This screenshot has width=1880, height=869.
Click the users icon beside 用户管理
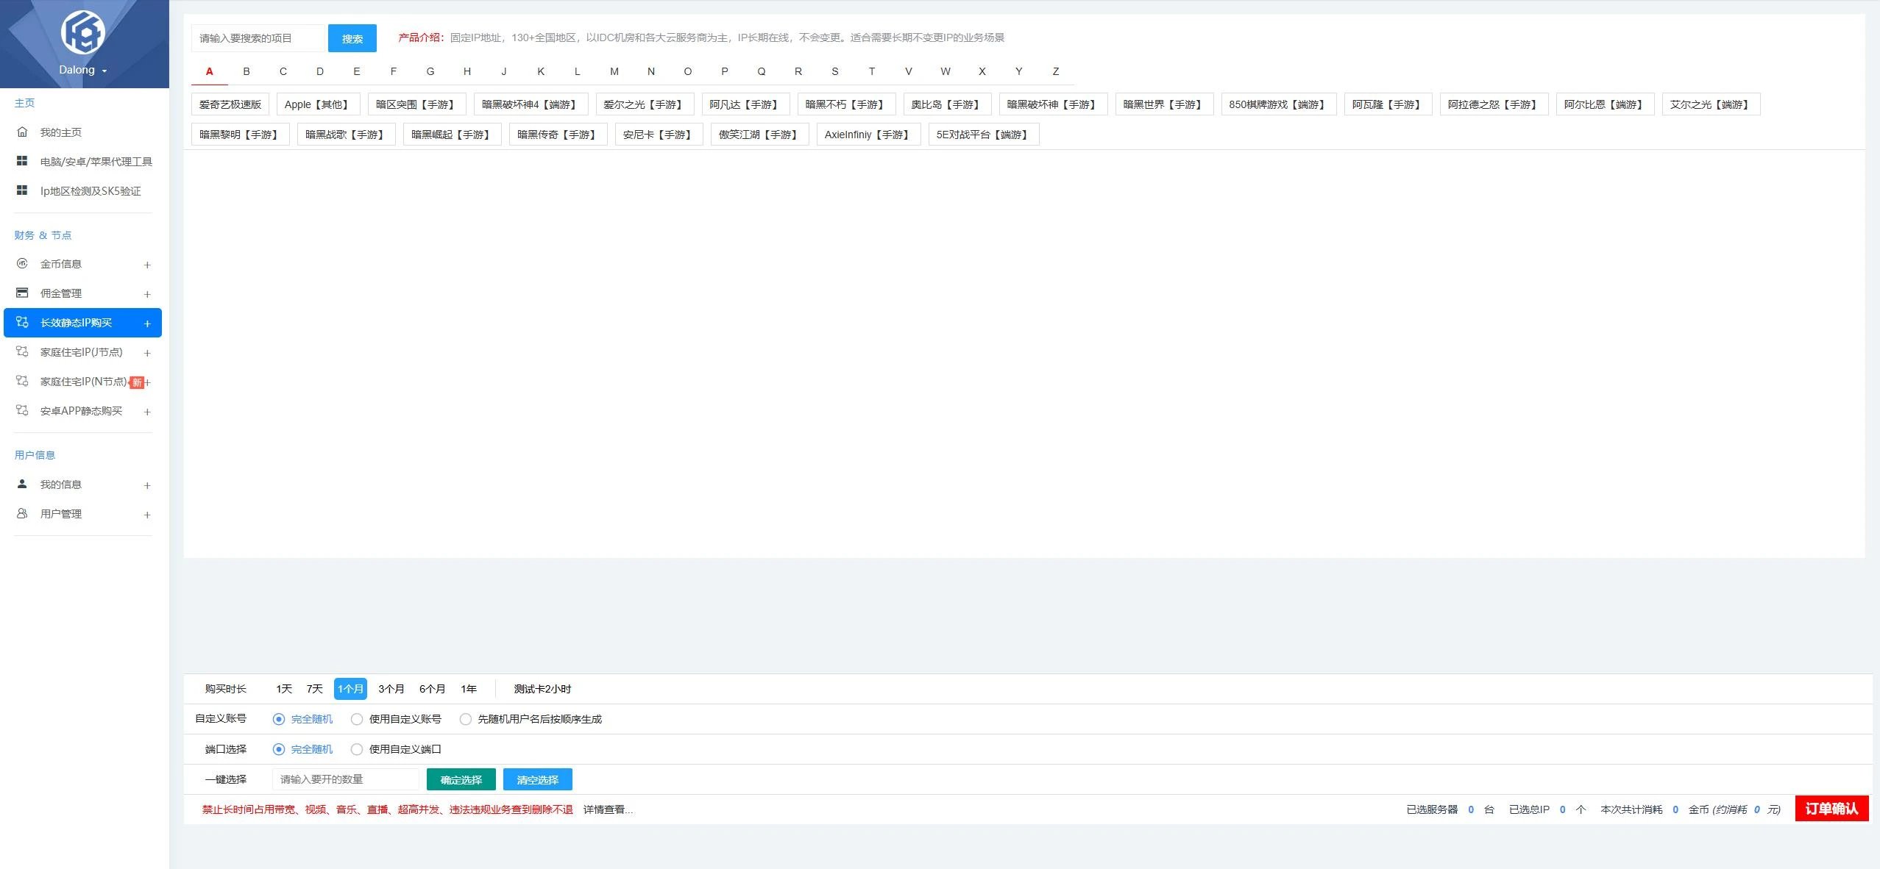(22, 513)
